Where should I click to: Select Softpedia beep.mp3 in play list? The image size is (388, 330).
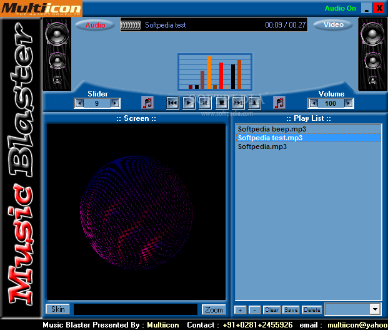tap(308, 129)
